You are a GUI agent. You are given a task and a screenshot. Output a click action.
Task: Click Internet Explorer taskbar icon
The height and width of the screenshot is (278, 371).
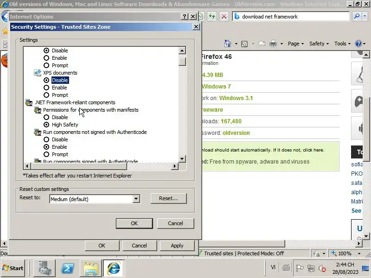coord(114,268)
